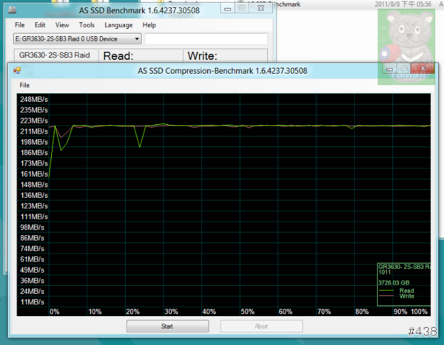The height and width of the screenshot is (345, 444).
Task: Click the Write legend entry in graph
Action: [406, 296]
